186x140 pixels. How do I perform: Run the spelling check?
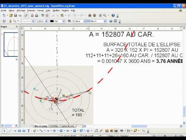point(43,16)
